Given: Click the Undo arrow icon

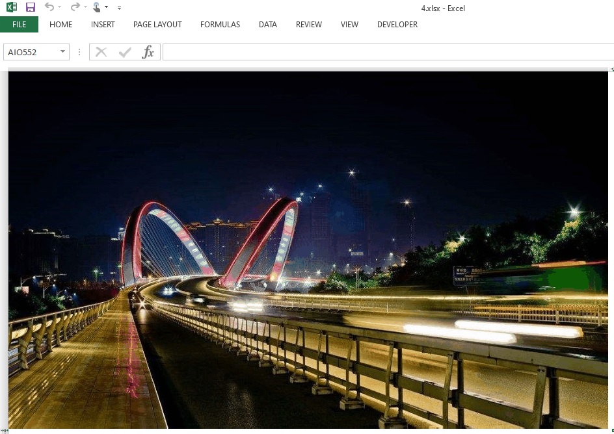Looking at the screenshot, I should pos(49,8).
